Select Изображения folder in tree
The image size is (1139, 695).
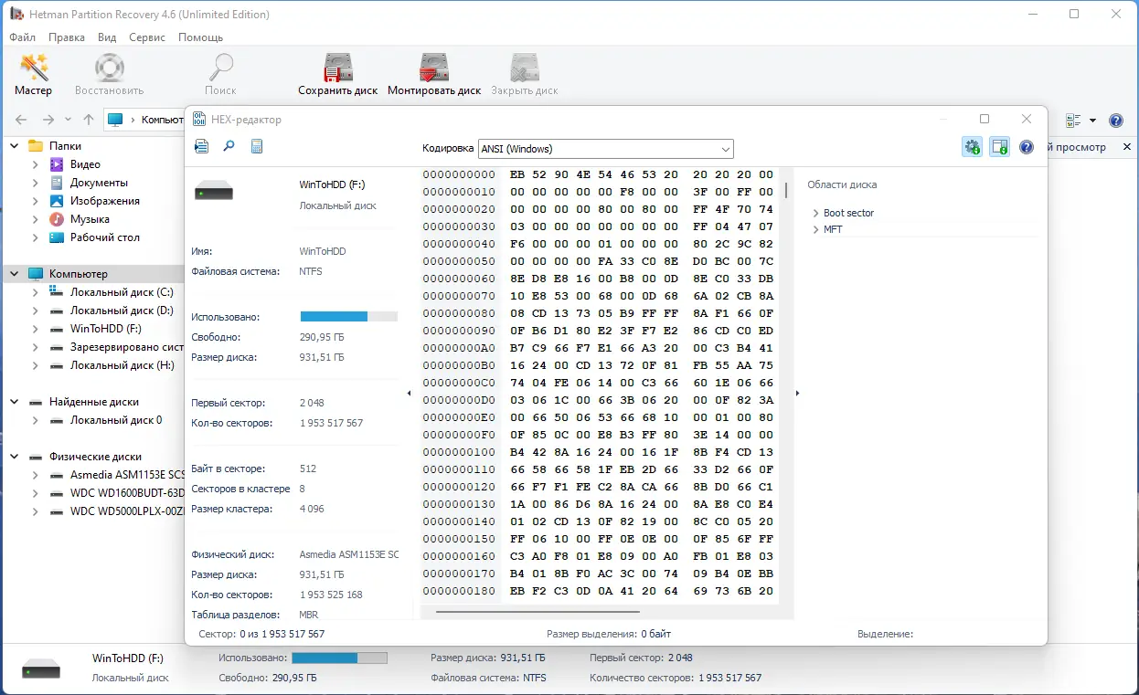point(105,201)
